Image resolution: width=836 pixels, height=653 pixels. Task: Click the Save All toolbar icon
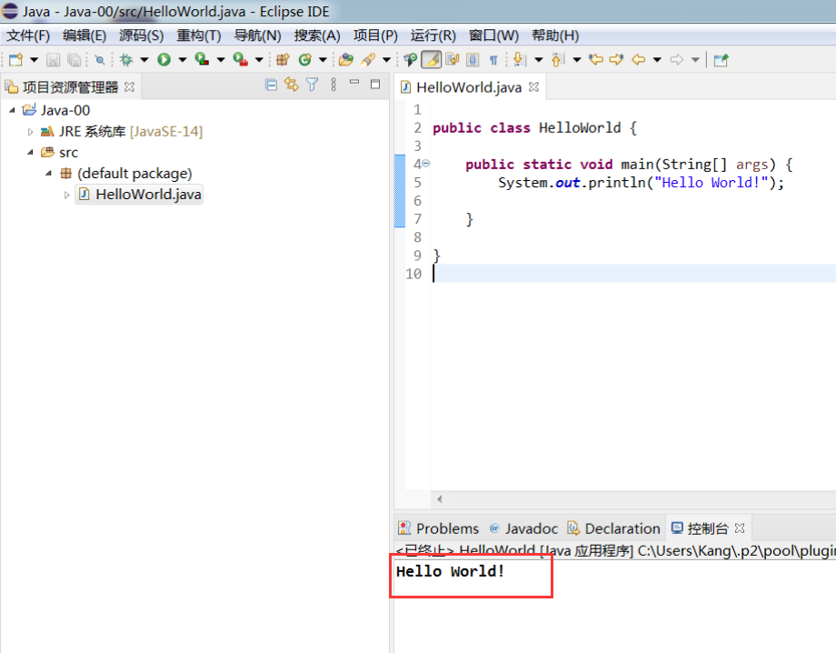[75, 60]
